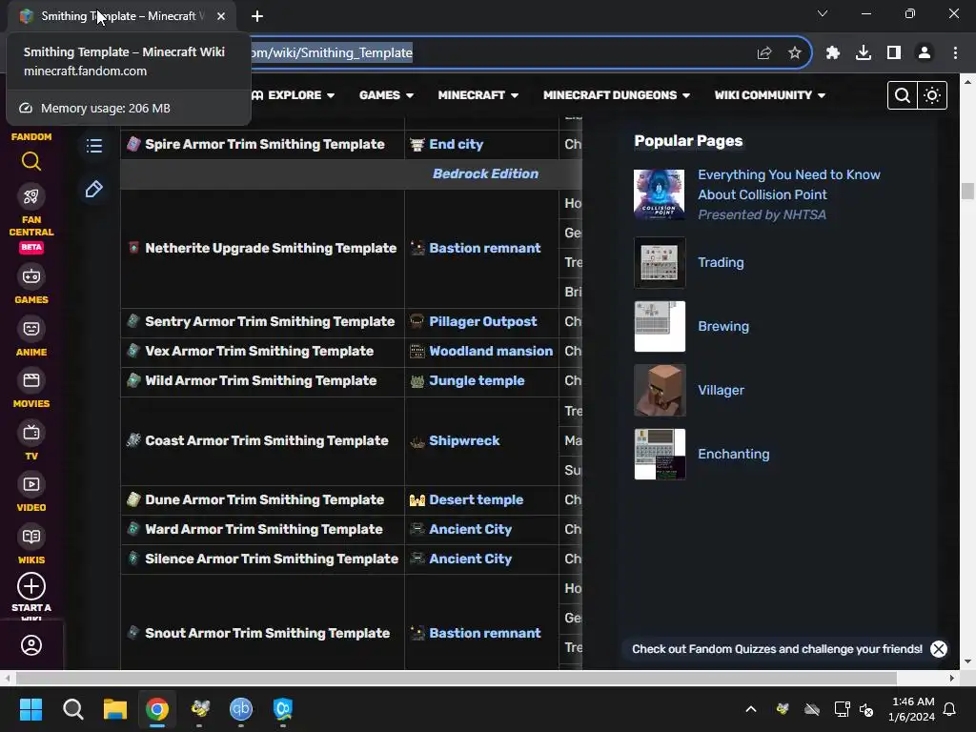Open the Shipwreck link
This screenshot has height=732, width=976.
464,440
